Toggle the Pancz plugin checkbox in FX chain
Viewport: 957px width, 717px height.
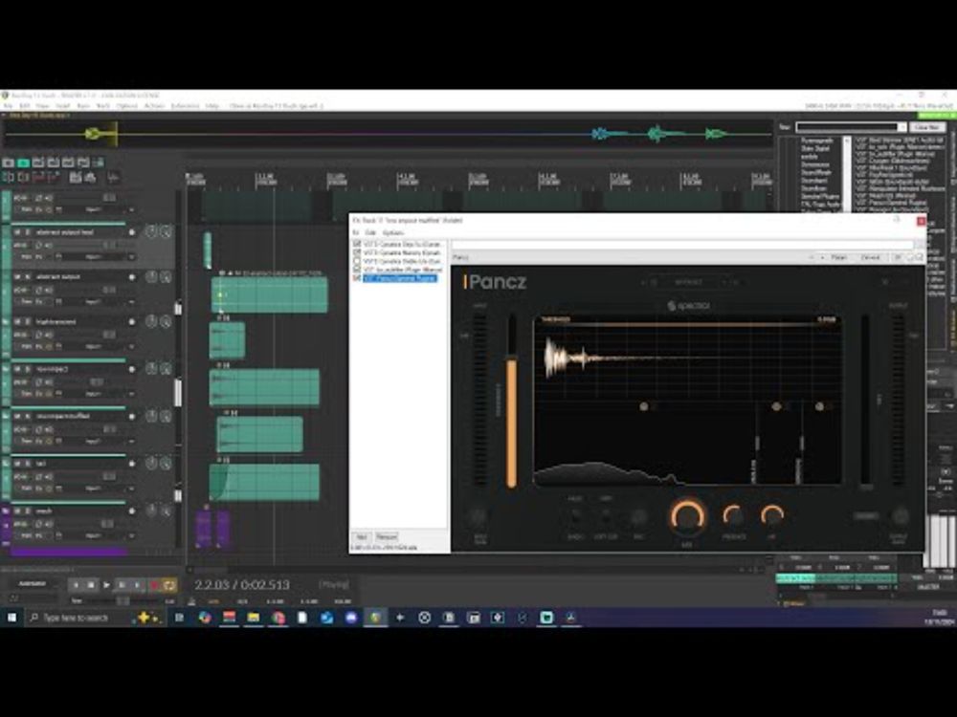pos(357,278)
